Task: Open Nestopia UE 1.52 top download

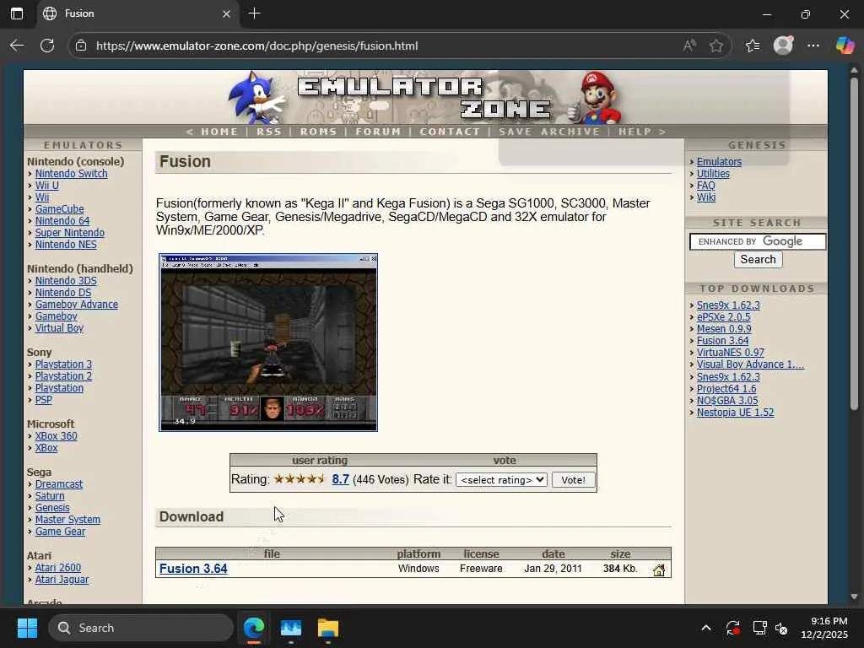Action: pyautogui.click(x=735, y=413)
